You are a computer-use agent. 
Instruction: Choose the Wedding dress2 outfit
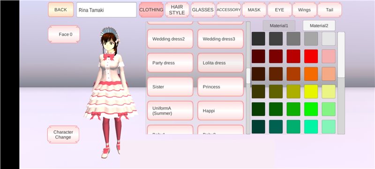click(170, 39)
